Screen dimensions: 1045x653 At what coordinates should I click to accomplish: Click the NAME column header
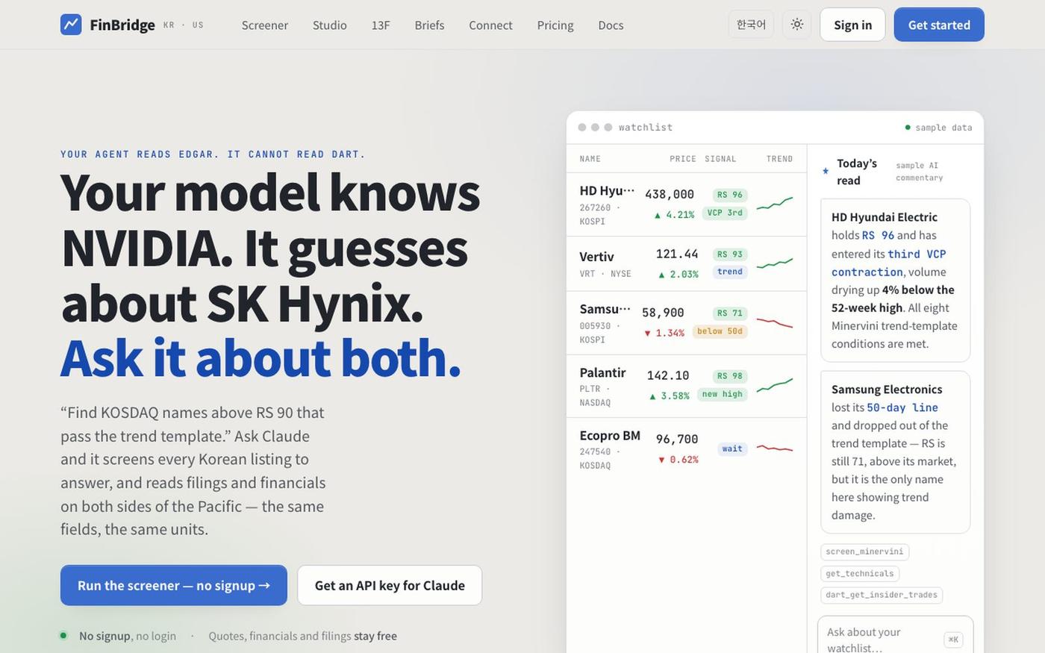590,159
